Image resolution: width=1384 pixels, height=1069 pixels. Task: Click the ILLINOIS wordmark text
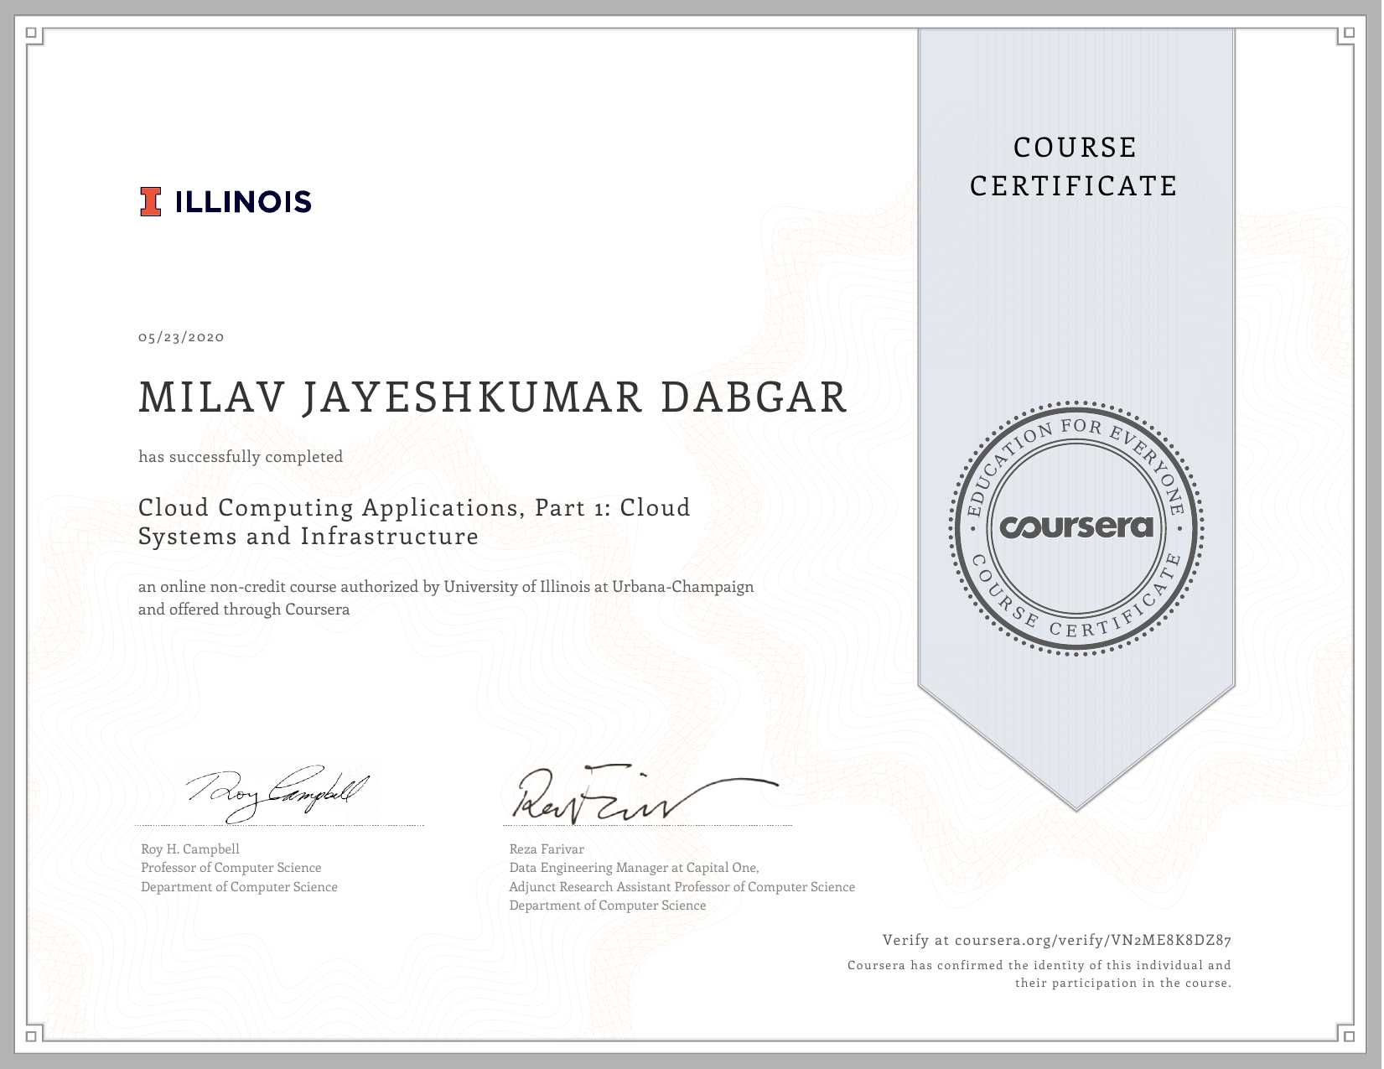point(243,202)
